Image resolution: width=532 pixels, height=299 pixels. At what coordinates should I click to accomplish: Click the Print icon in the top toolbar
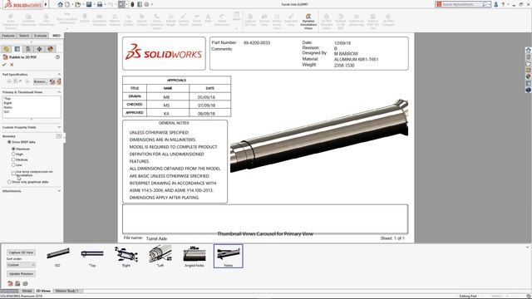pos(100,4)
